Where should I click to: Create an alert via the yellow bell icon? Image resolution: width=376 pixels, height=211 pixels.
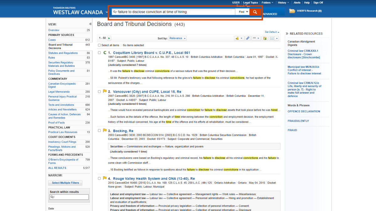point(238,38)
